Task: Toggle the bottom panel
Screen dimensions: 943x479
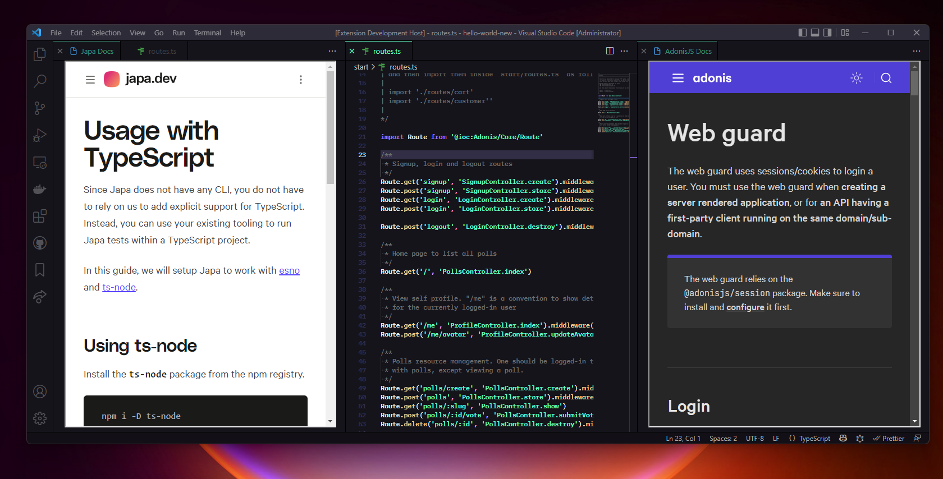Action: [815, 33]
